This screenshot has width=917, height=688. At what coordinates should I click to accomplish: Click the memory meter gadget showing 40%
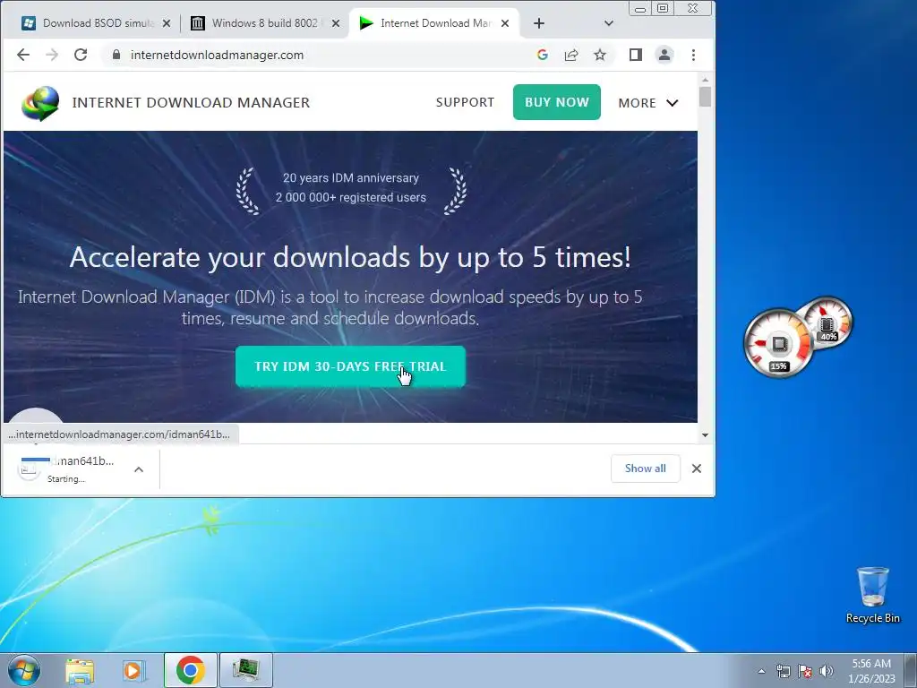tap(827, 322)
